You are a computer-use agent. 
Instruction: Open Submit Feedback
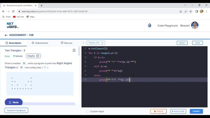pos(16,110)
